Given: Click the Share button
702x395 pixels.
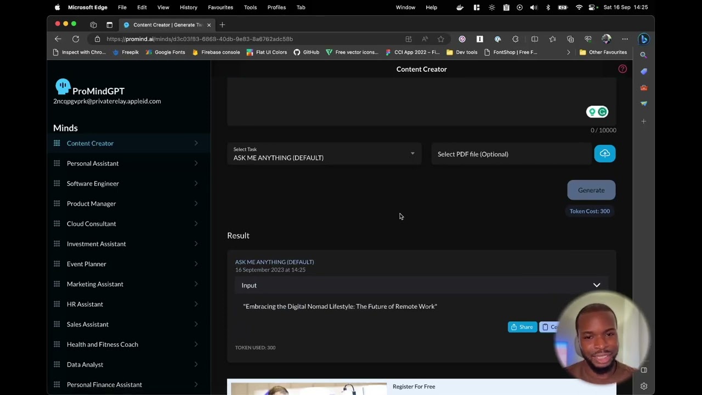Looking at the screenshot, I should pos(522,327).
